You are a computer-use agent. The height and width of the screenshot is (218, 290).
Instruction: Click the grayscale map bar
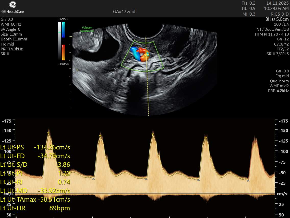coord(60,41)
